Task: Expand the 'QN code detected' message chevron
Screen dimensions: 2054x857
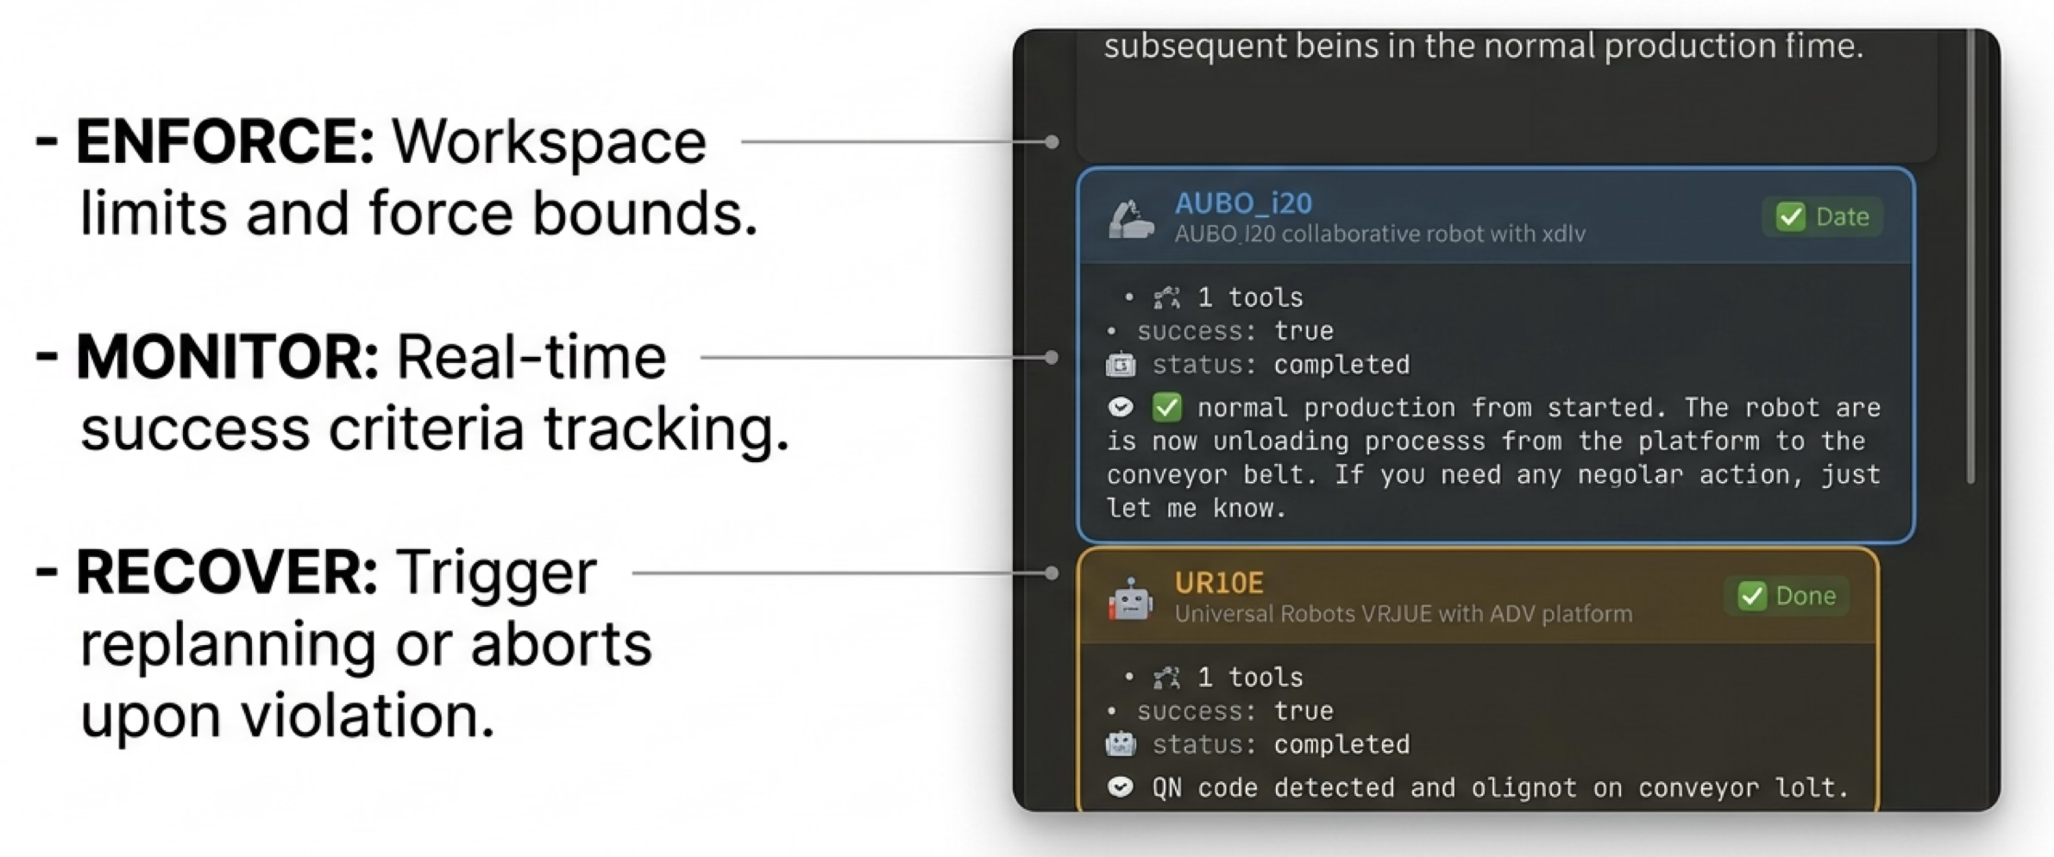Action: (1121, 787)
